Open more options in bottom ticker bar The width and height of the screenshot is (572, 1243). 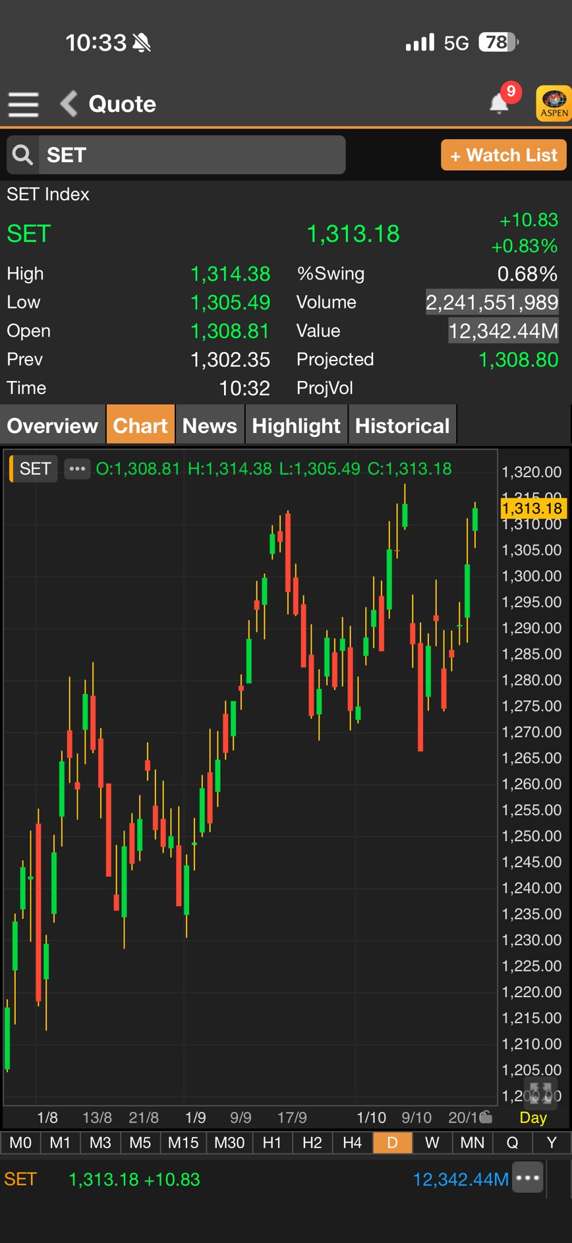[528, 1178]
